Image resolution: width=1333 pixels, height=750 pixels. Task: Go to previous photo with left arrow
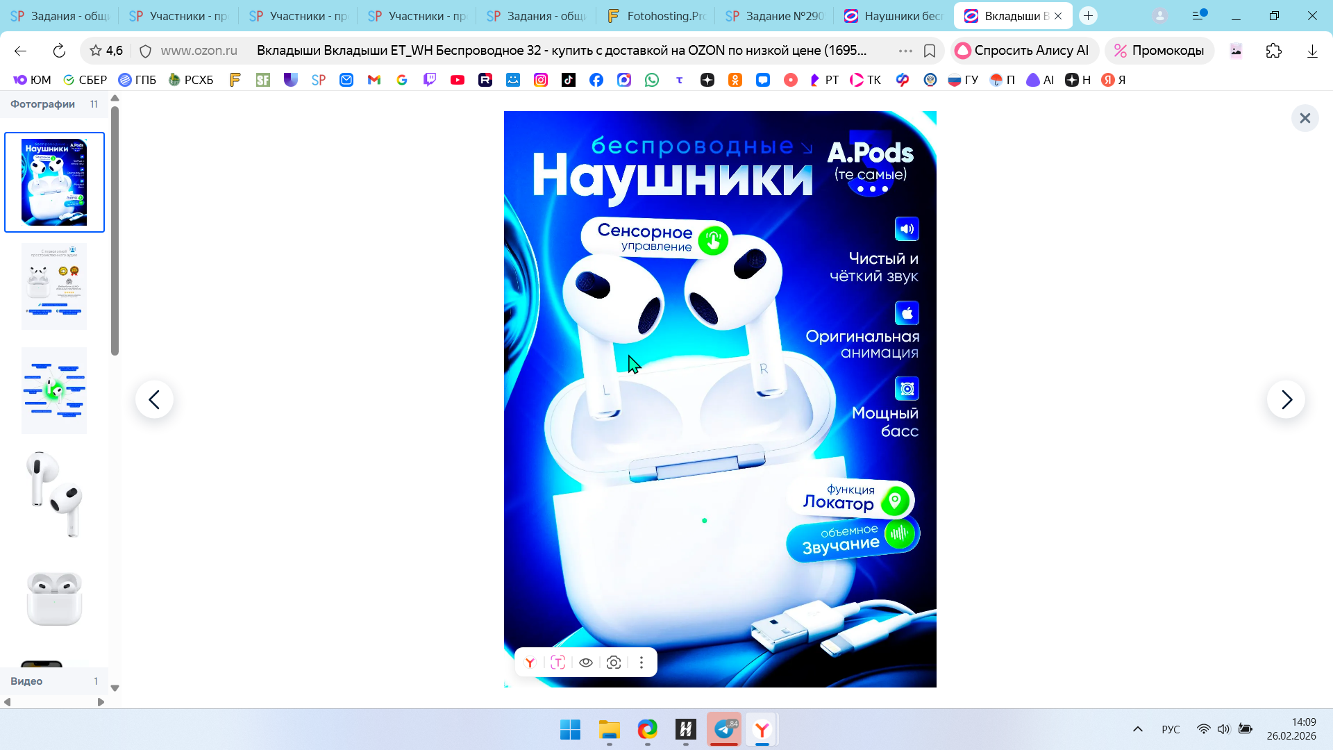click(154, 399)
